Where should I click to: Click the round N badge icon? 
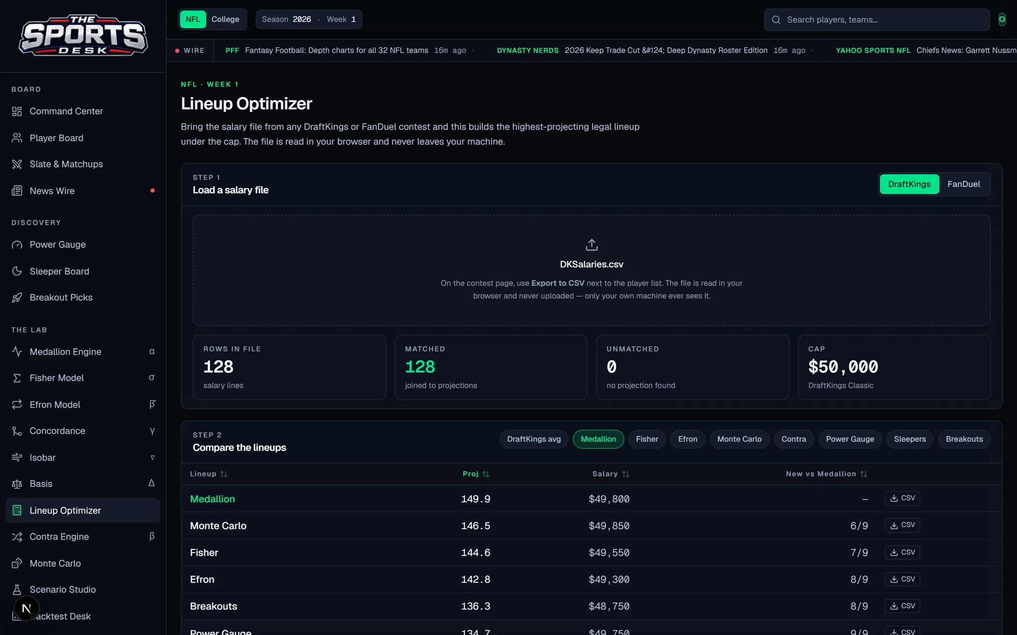point(26,608)
